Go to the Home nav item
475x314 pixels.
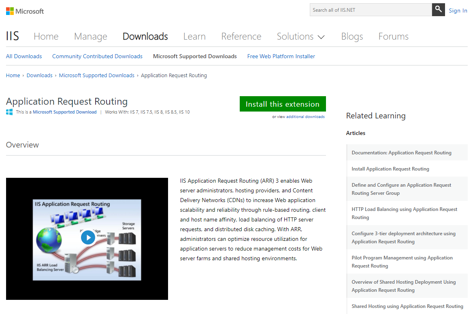pos(46,36)
